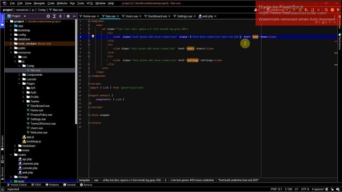
Task: Open the Structure tool window
Action: [x=2, y=173]
